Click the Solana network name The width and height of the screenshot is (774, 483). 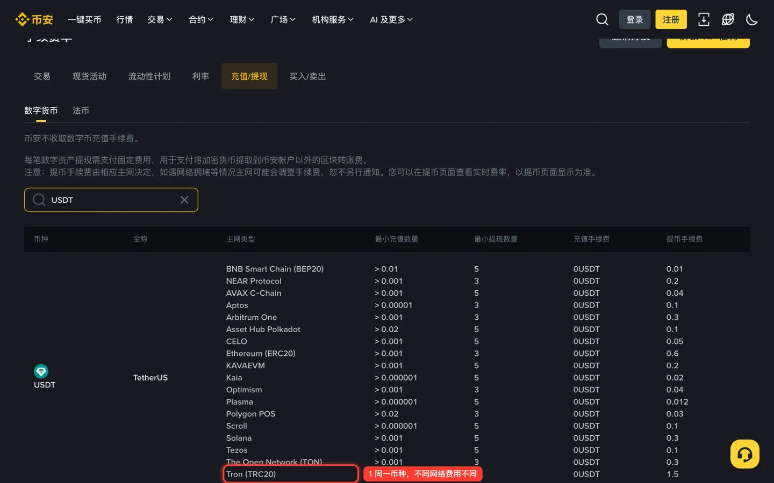[239, 438]
